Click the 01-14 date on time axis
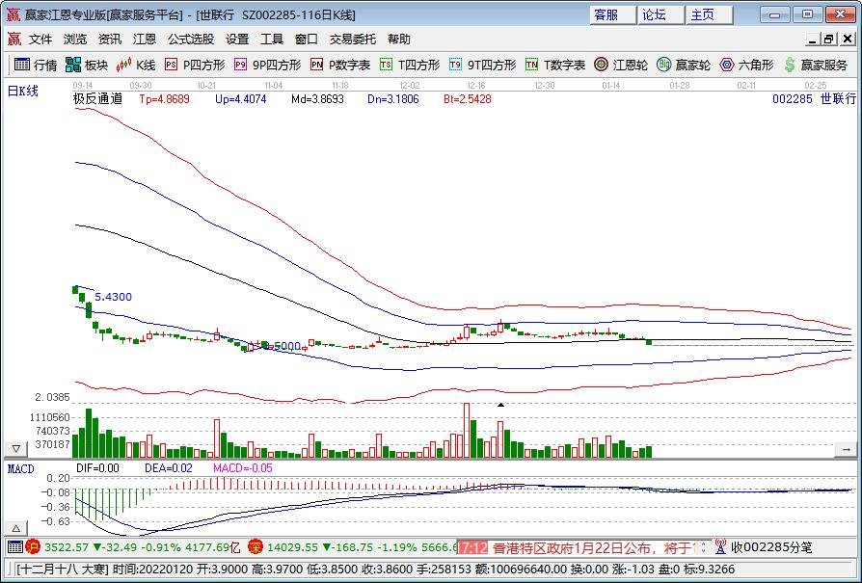This screenshot has width=862, height=583. tap(610, 86)
